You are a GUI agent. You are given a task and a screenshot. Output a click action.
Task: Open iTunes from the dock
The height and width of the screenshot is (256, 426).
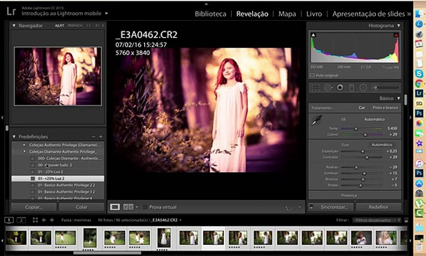[x=419, y=164]
